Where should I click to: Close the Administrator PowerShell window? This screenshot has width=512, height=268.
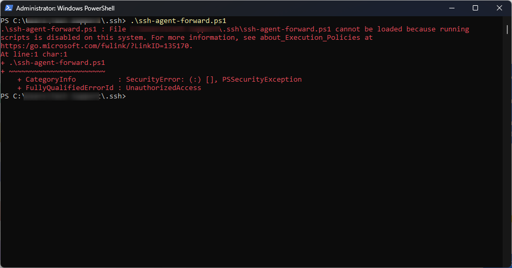click(x=499, y=8)
